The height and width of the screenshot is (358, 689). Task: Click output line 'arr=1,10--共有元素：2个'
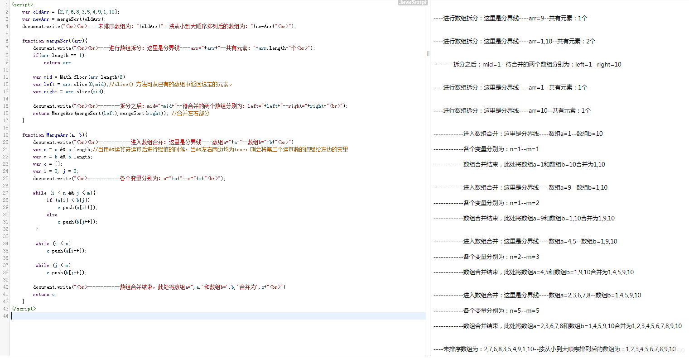click(514, 41)
